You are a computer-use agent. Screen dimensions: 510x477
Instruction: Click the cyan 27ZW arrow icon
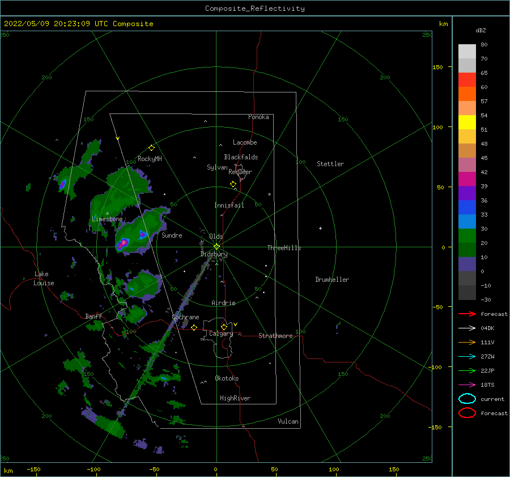coord(467,357)
